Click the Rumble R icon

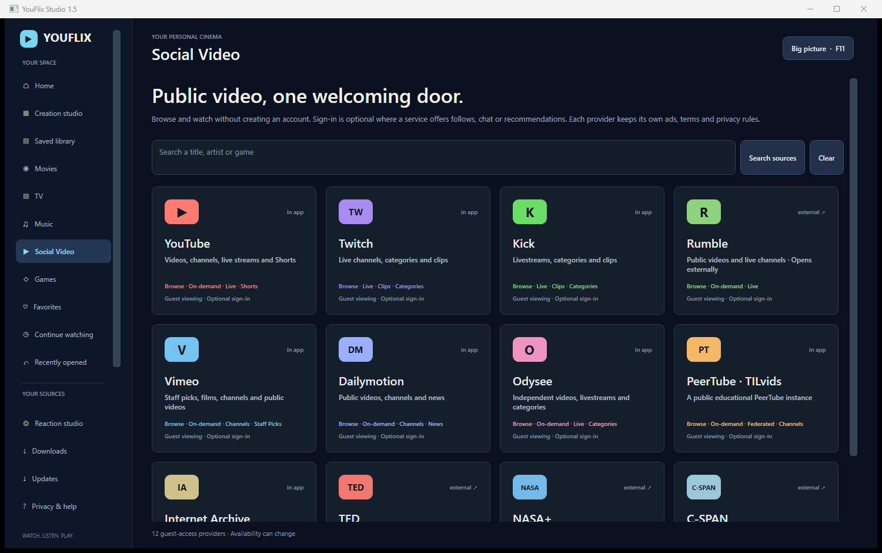(x=704, y=212)
